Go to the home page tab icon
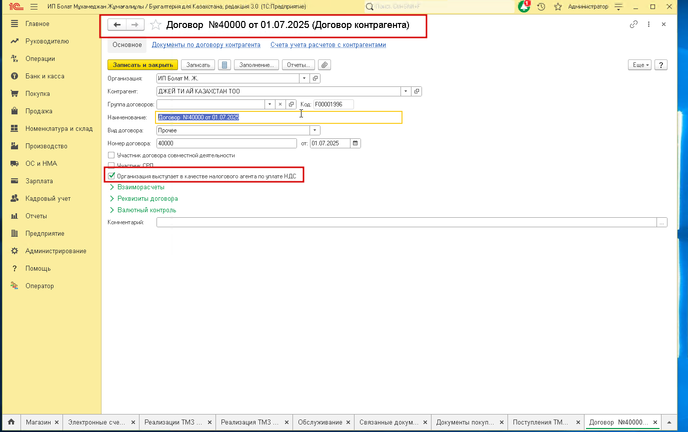 pyautogui.click(x=11, y=422)
